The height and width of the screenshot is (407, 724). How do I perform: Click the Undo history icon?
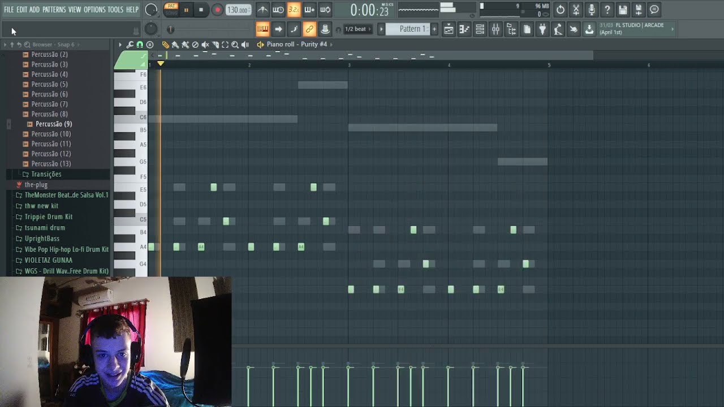560,10
